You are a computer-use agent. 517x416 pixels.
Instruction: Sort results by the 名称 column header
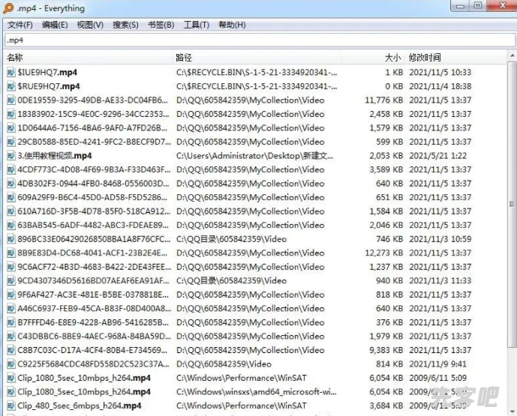pyautogui.click(x=15, y=57)
